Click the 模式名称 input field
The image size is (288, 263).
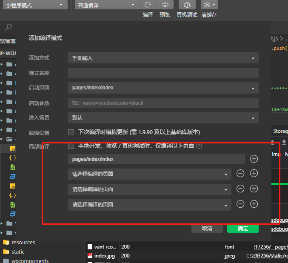pos(163,73)
